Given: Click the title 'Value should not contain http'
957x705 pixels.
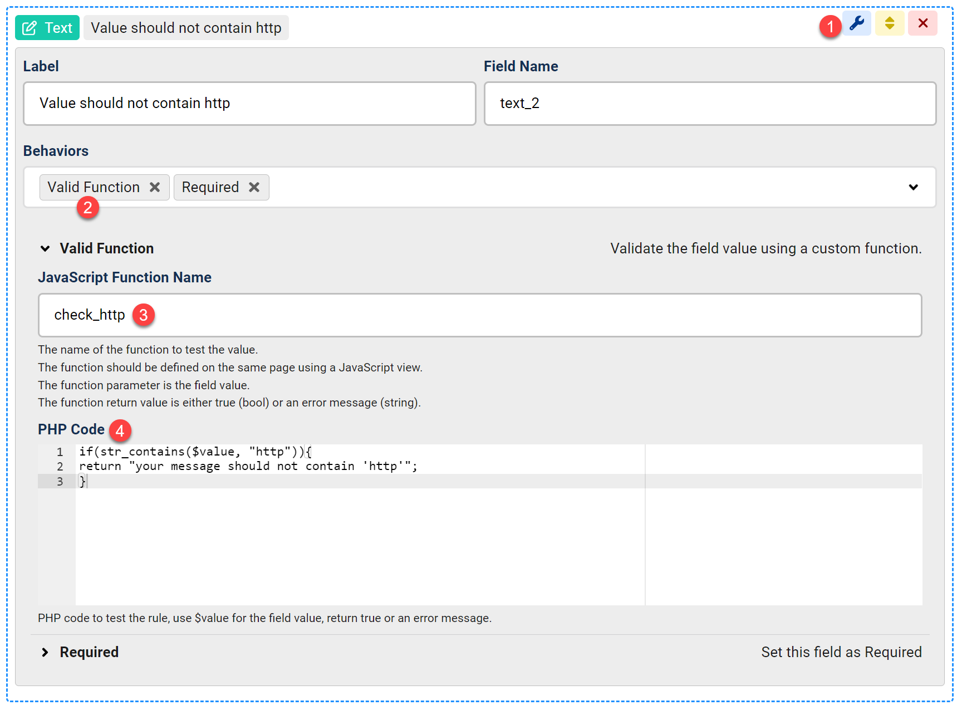Looking at the screenshot, I should [186, 28].
